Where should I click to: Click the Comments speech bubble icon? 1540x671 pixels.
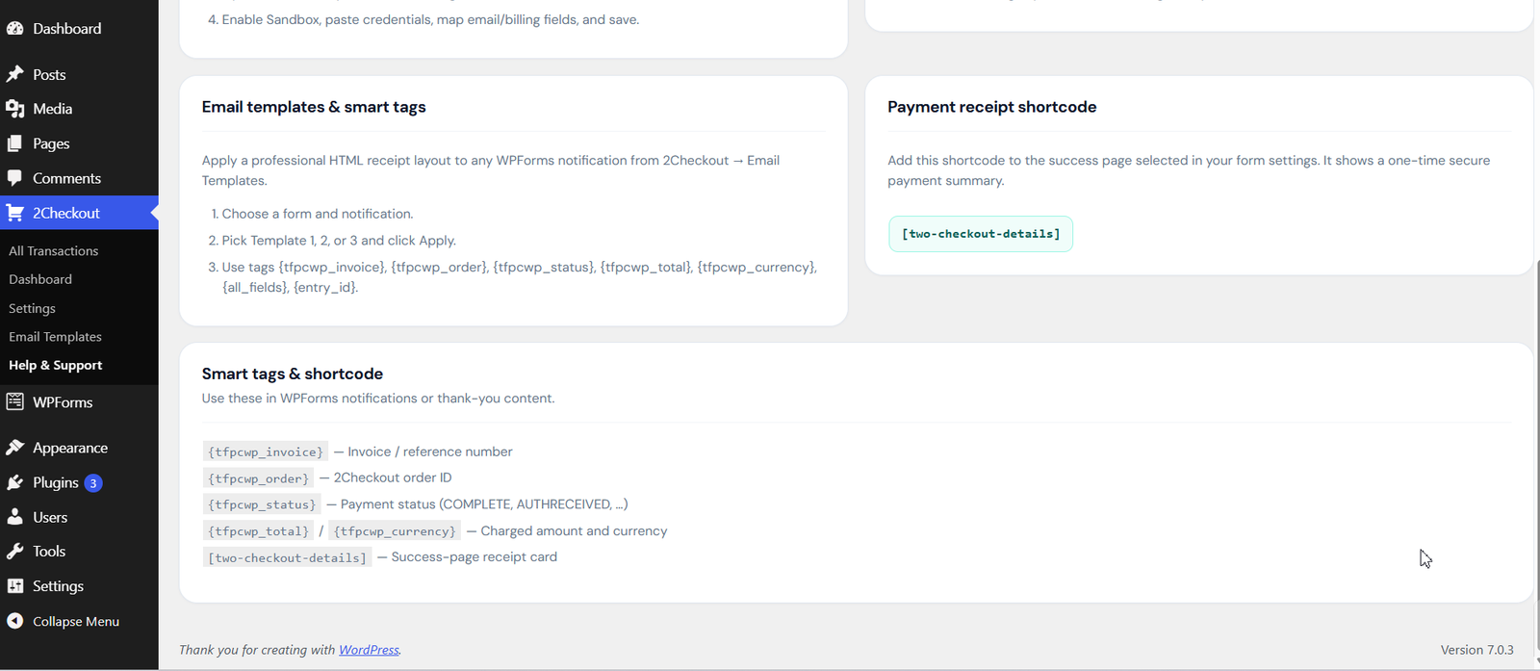(x=15, y=178)
